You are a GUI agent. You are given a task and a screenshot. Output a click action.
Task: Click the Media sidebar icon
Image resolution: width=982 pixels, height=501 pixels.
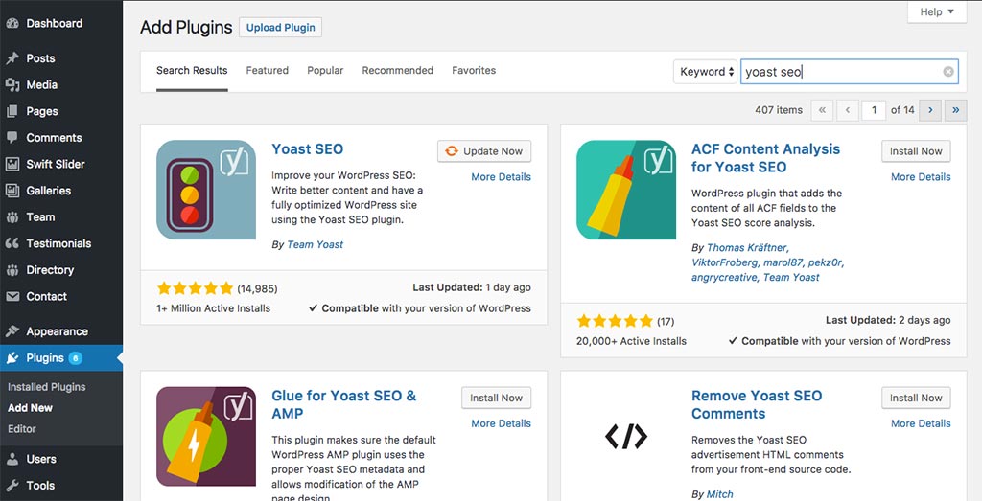[12, 85]
